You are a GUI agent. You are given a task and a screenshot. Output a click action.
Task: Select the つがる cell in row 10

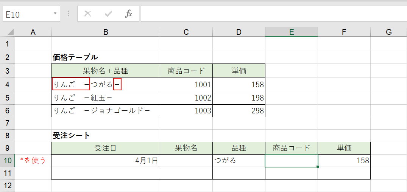pos(239,161)
